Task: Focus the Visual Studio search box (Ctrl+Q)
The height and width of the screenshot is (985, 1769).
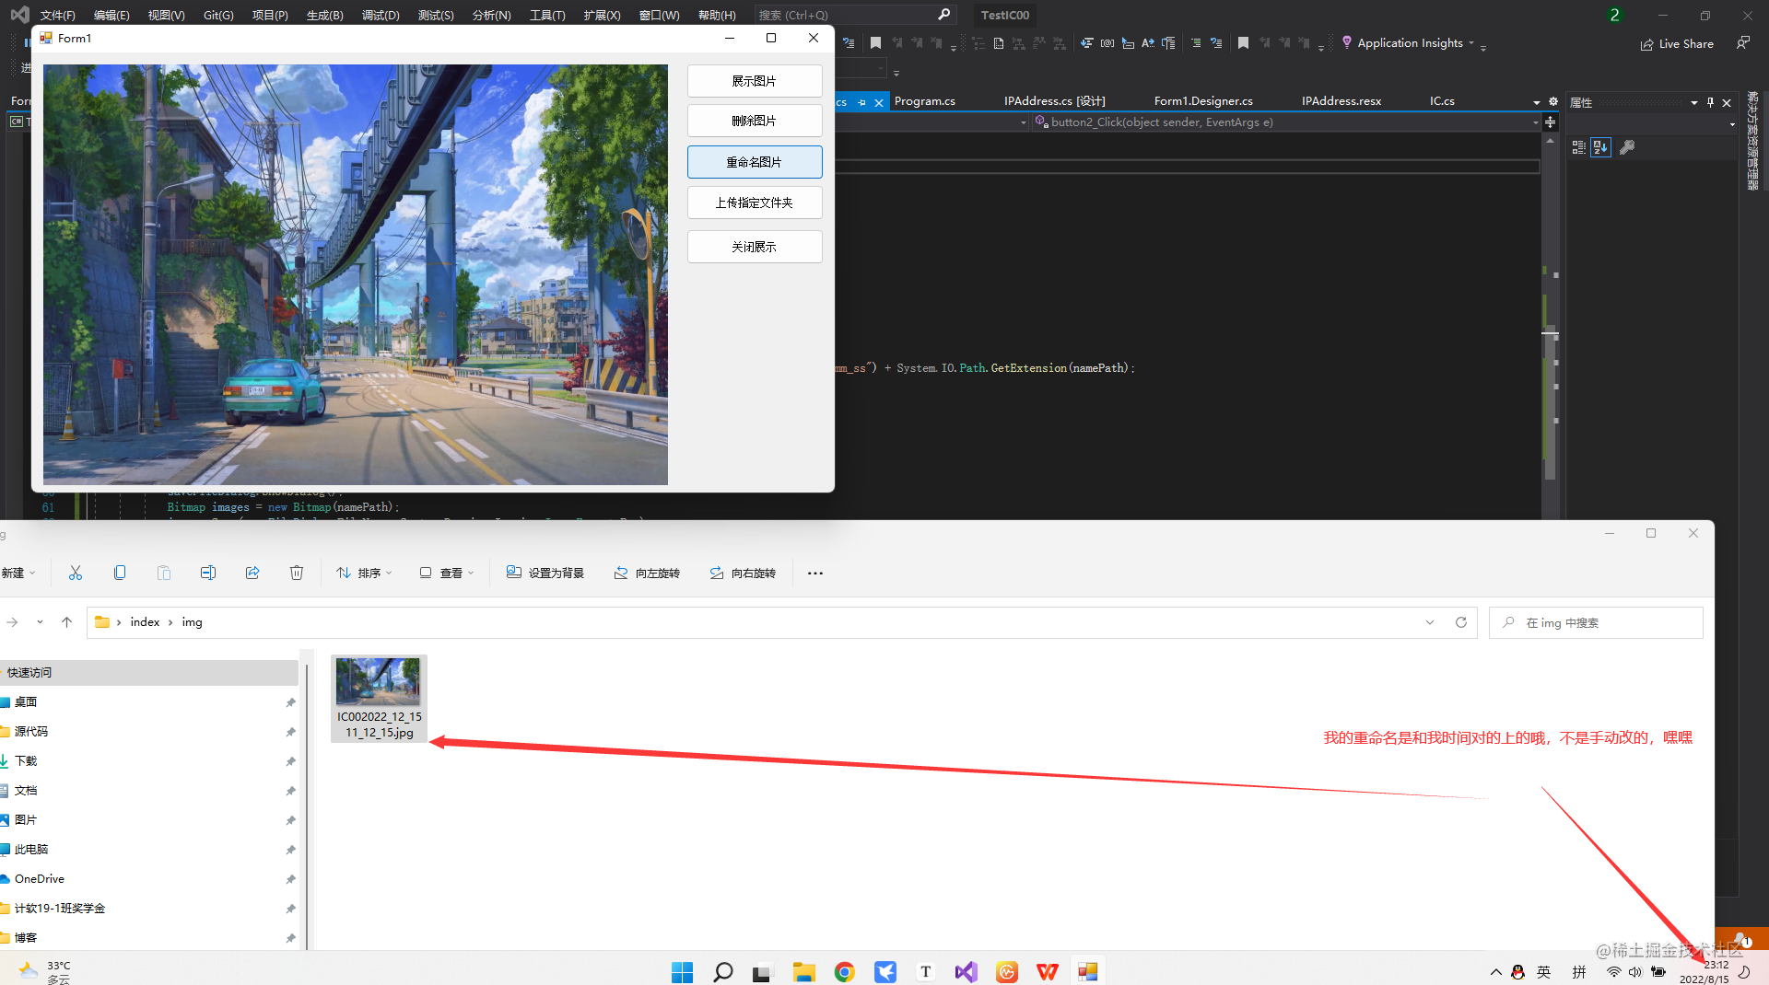Action: click(853, 15)
